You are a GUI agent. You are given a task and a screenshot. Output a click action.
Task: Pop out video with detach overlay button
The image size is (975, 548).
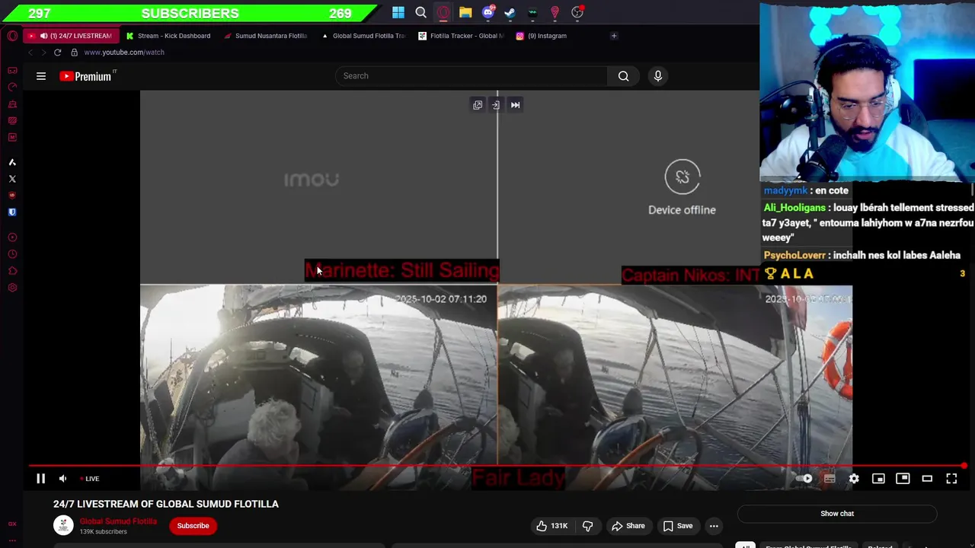(x=478, y=105)
